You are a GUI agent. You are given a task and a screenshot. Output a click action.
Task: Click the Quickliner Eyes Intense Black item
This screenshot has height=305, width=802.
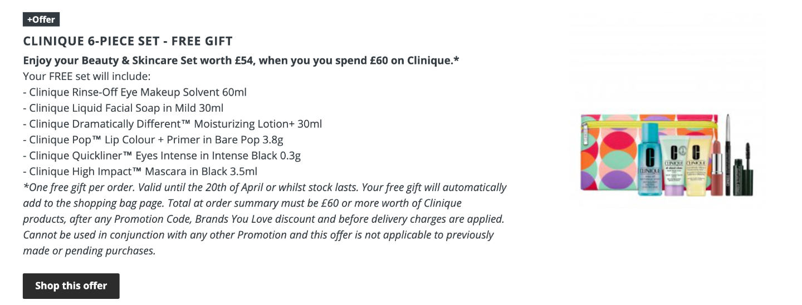(162, 156)
